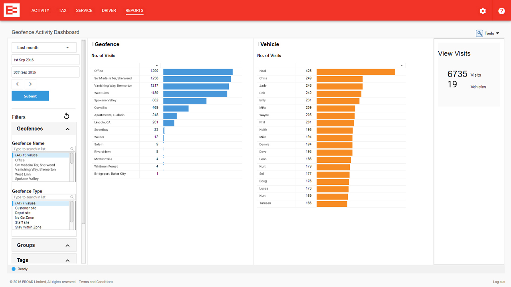Screen dimensions: 511x287
Task: Open the help question mark icon
Action: point(501,11)
